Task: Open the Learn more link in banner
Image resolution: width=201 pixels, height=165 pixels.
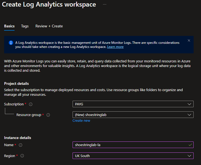Action: click(115, 47)
